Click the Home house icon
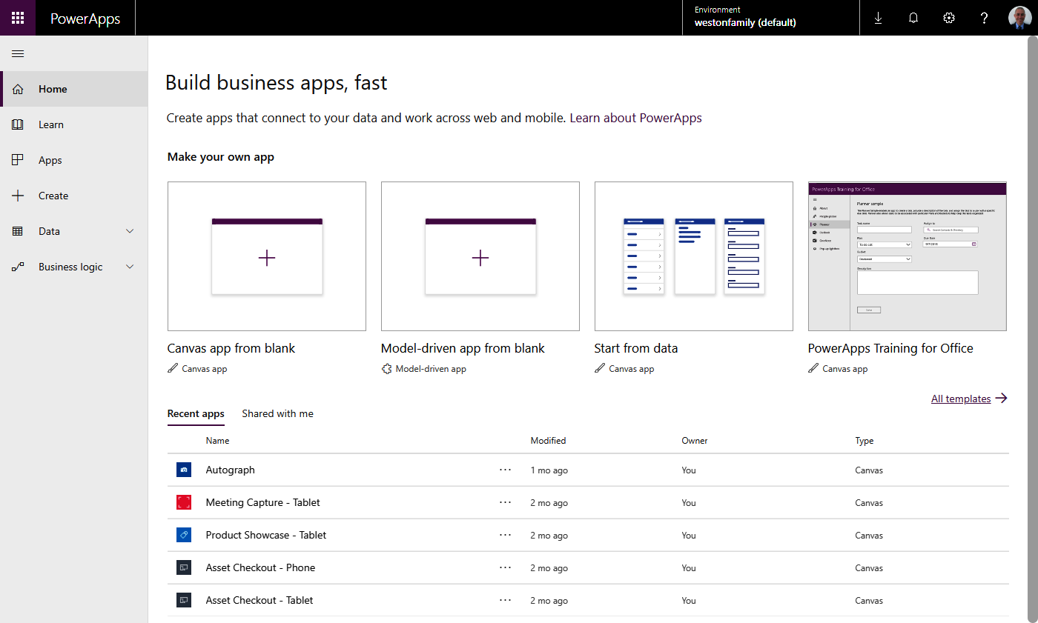Screen dimensions: 1038x623 (18, 89)
